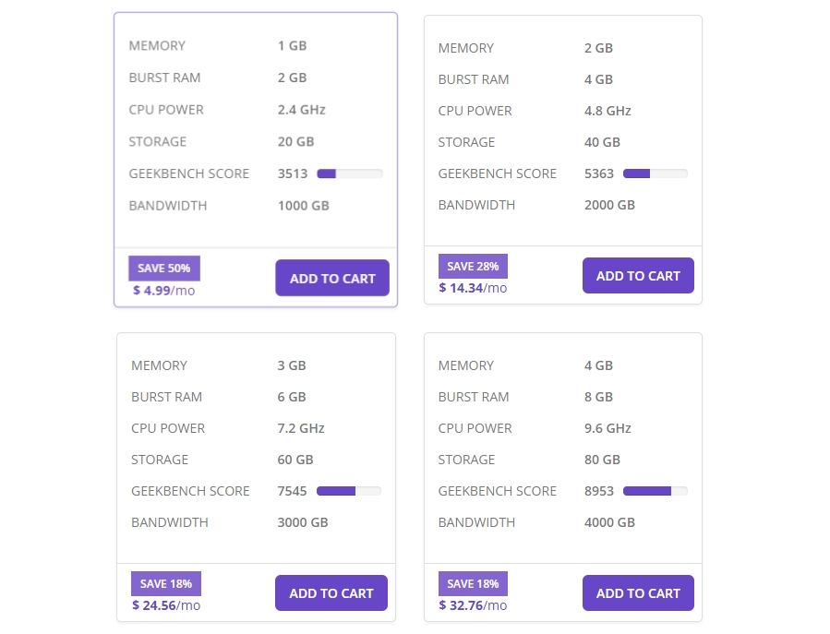Click the Geekbench score bar showing 8953
The image size is (830, 634).
[655, 491]
